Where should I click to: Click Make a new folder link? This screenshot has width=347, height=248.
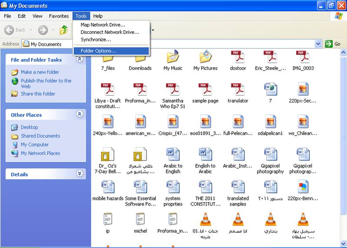(40, 72)
